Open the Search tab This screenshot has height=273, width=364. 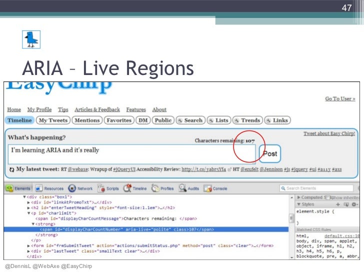(x=190, y=120)
